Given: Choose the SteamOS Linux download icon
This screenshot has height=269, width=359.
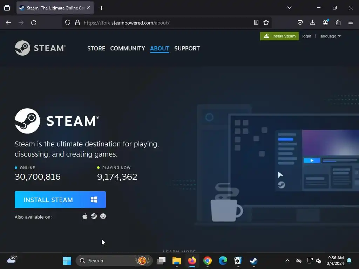Looking at the screenshot, I should (94, 216).
